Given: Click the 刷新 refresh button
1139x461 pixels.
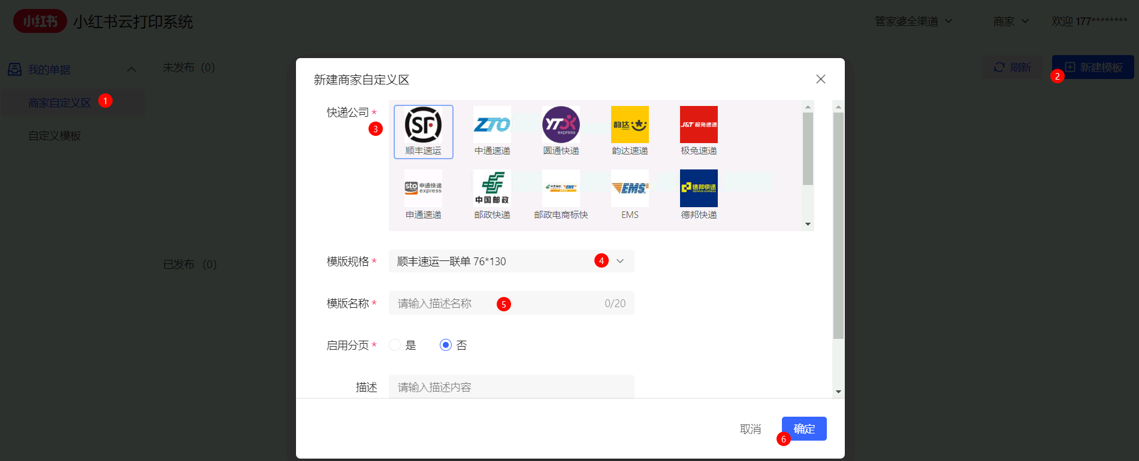Looking at the screenshot, I should click(x=1013, y=67).
